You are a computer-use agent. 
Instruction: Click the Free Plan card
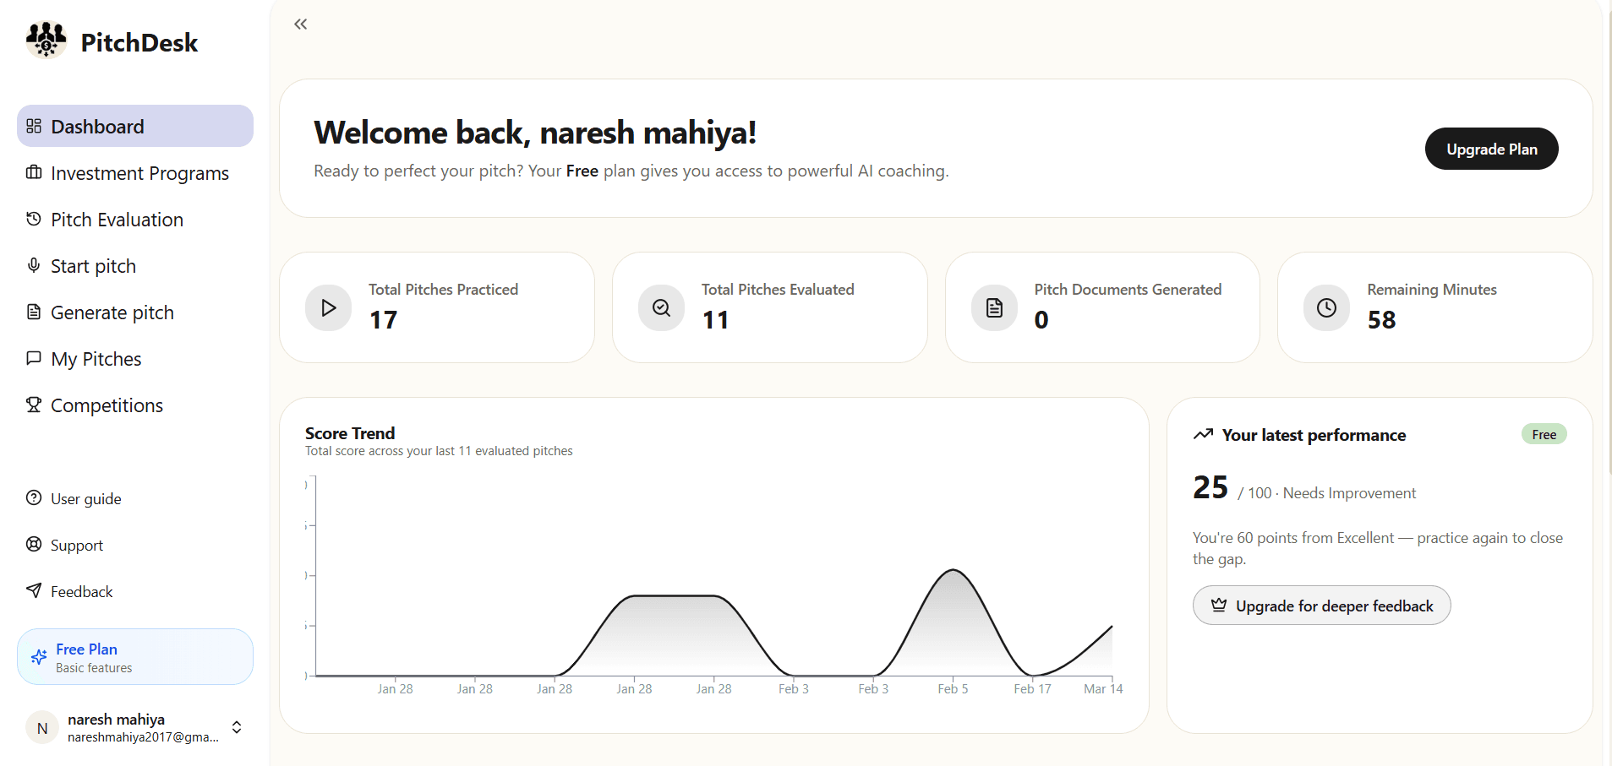(x=135, y=656)
